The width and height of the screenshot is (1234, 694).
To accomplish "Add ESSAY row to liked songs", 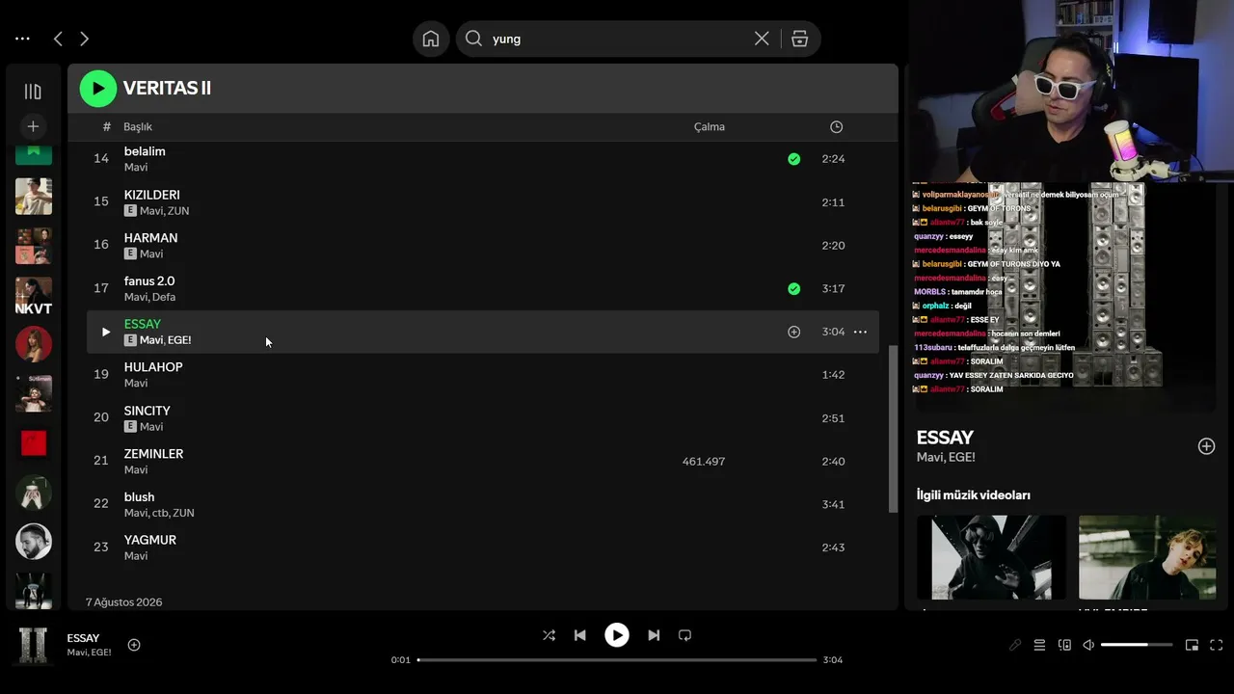I will [793, 332].
